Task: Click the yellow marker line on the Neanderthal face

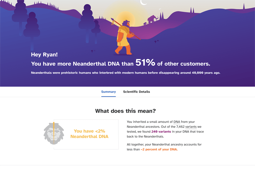Action: pos(54,133)
